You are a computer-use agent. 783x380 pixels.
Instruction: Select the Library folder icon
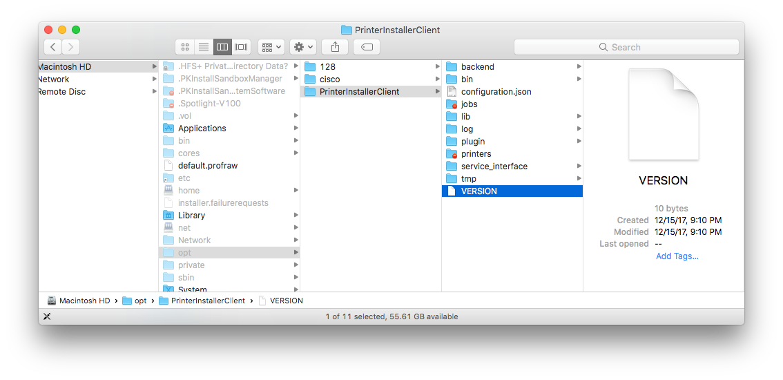[168, 215]
